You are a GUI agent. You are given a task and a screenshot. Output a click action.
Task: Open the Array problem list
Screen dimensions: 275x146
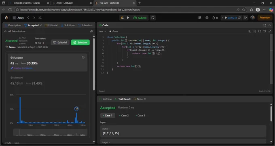coord(19,18)
